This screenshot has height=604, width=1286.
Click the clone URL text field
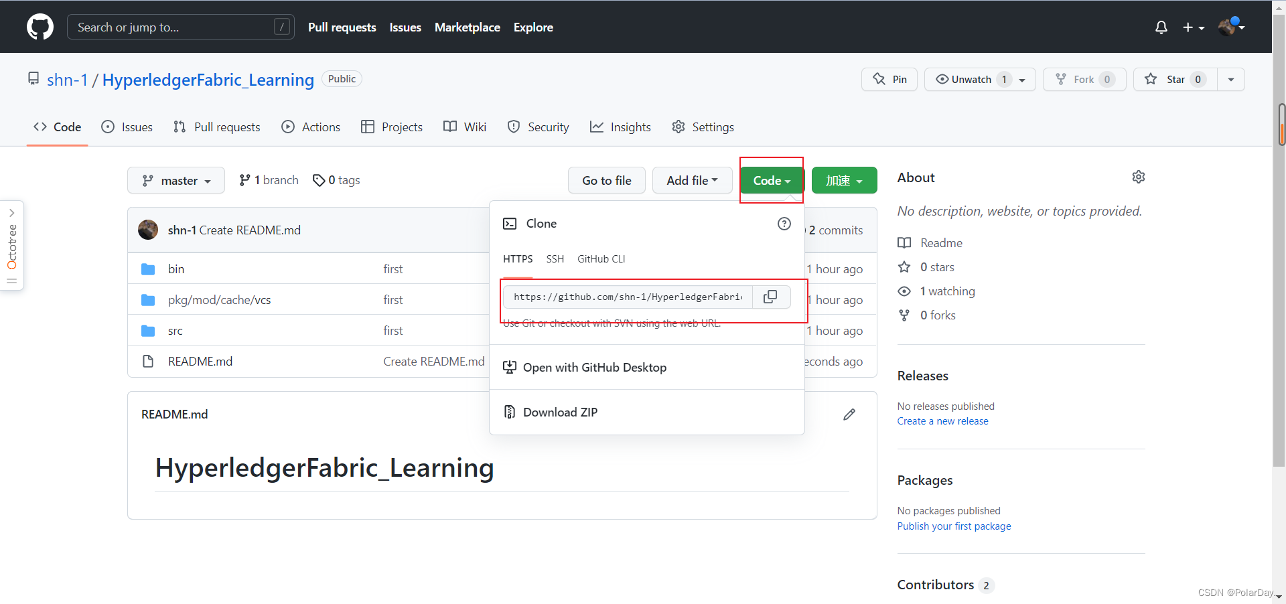point(628,297)
